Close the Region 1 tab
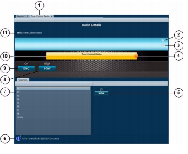 (x=28, y=16)
